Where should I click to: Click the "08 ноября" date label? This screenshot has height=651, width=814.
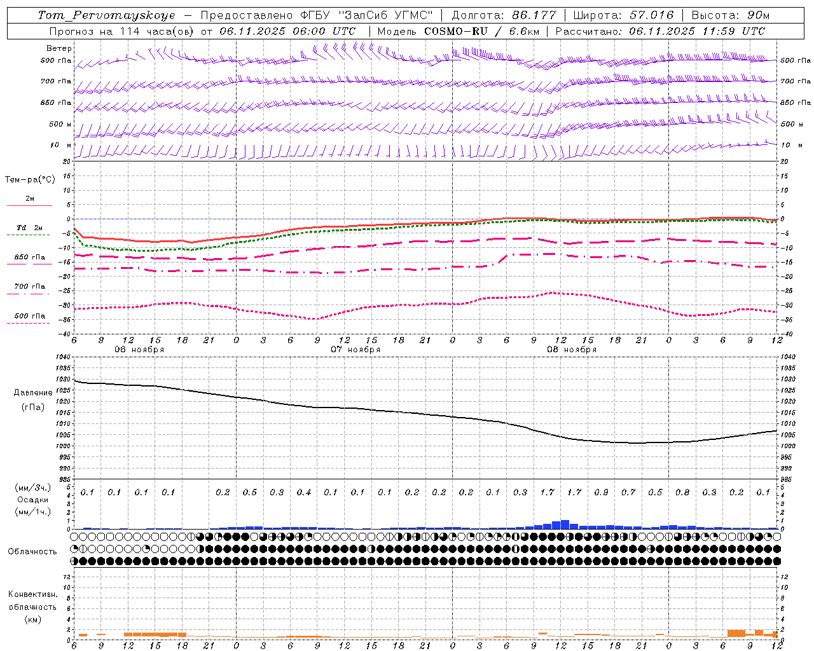(572, 350)
